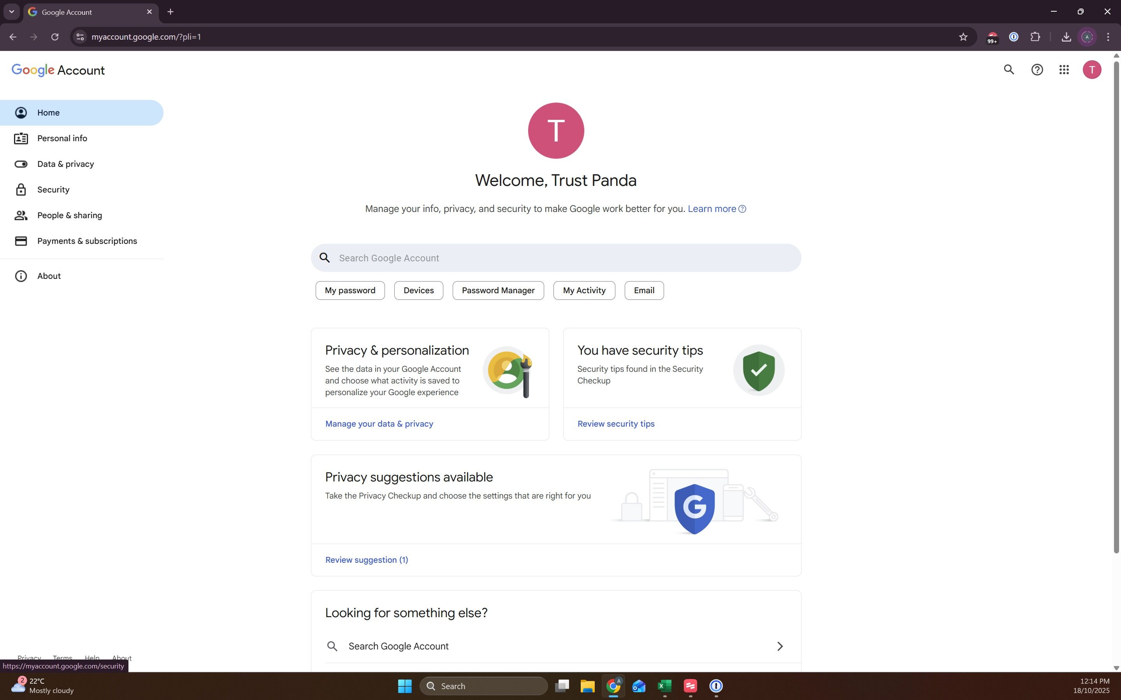
Task: Open Chrome Extensions puzzle icon
Action: (1035, 37)
